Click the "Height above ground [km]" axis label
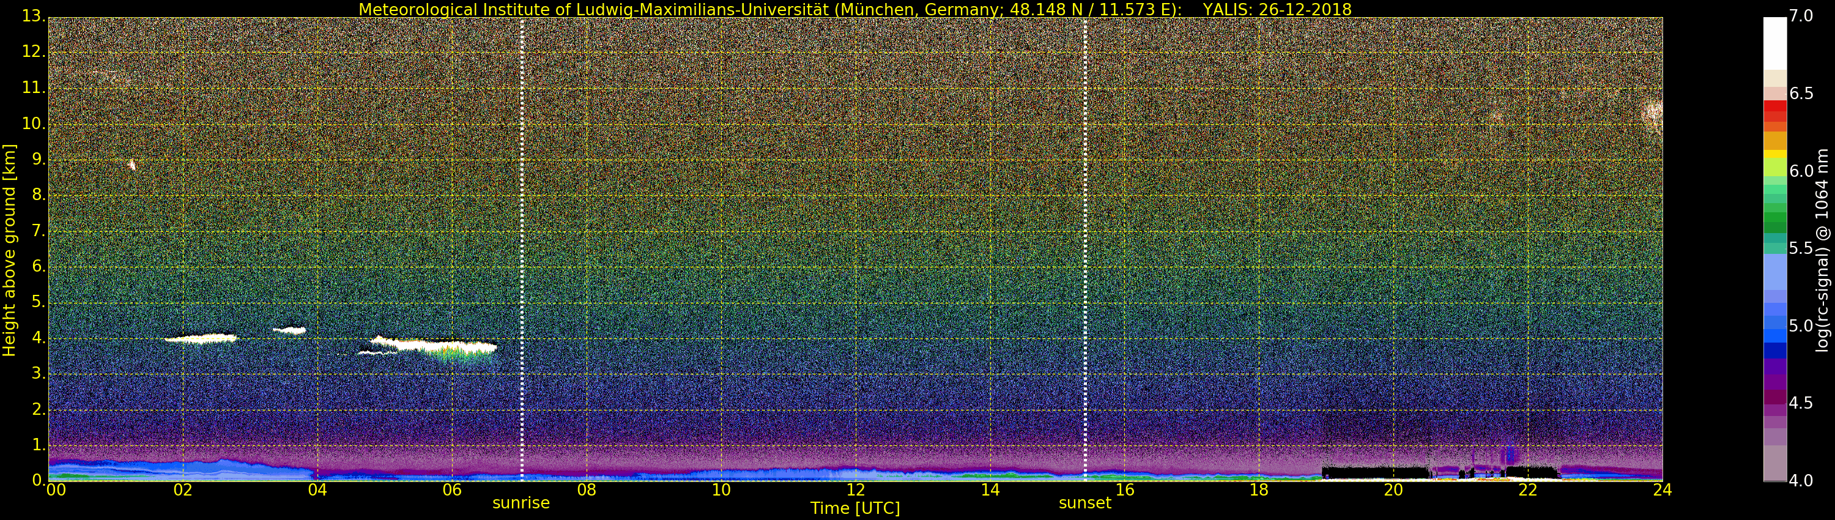The width and height of the screenshot is (1835, 520). [9, 250]
